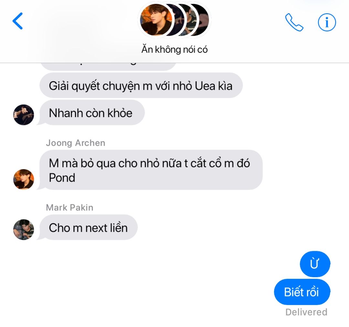The image size is (349, 327).
Task: Tap avatar beside "Nhanh còn khỏe" message
Action: point(24,115)
